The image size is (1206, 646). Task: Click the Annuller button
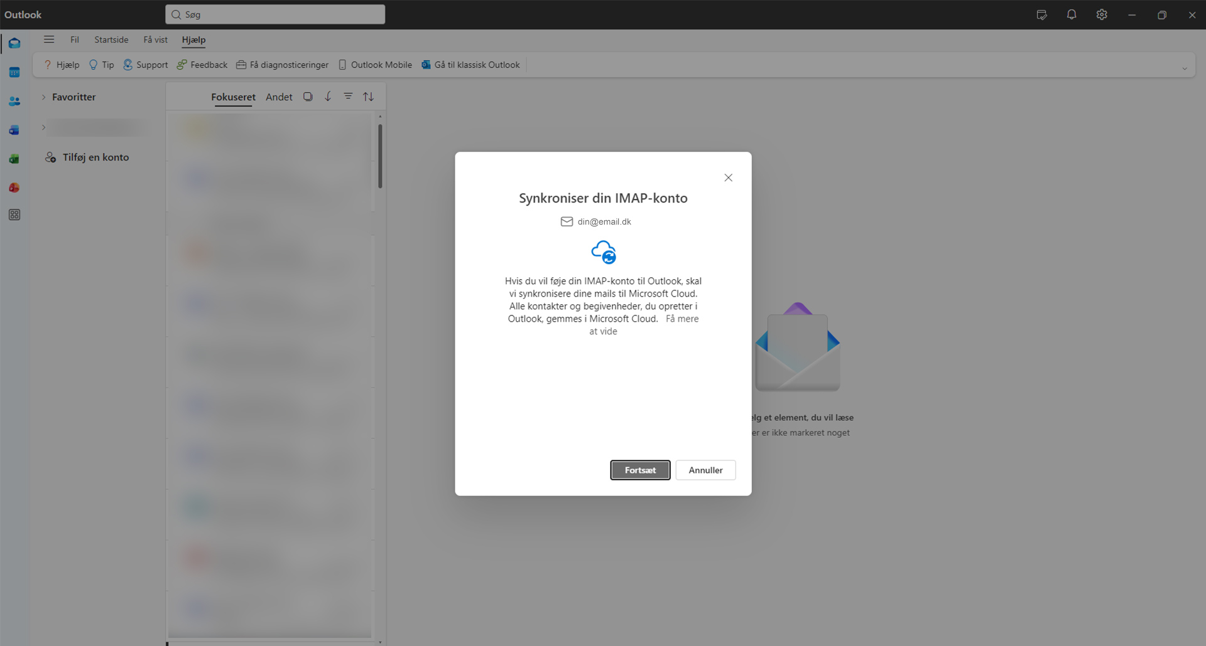coord(705,470)
